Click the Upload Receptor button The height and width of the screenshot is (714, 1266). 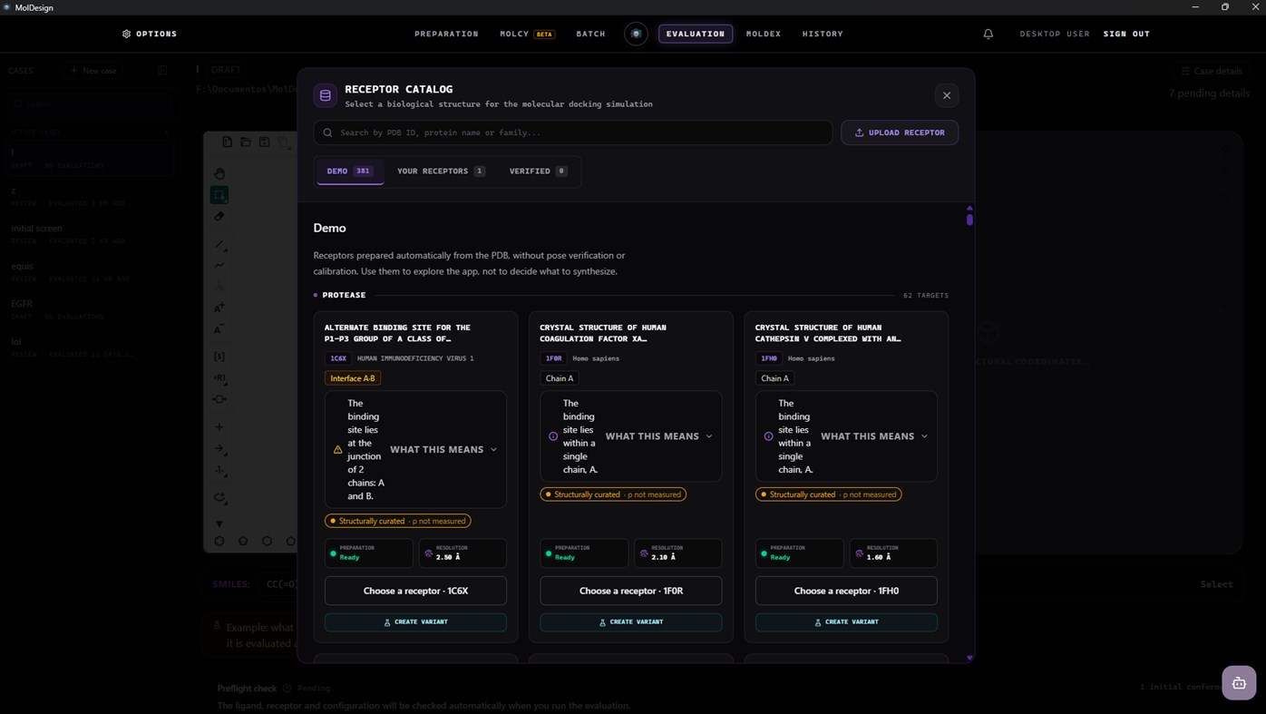pyautogui.click(x=900, y=132)
